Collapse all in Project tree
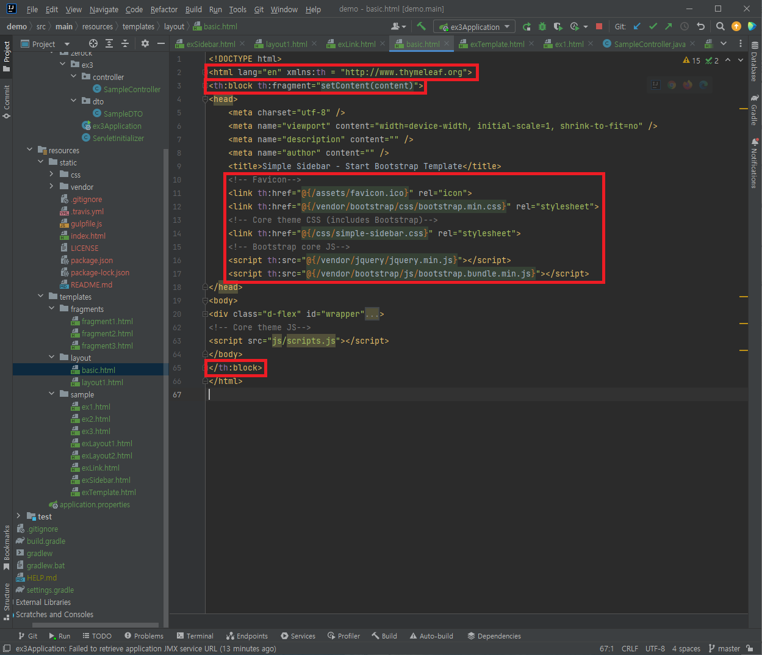 tap(124, 43)
